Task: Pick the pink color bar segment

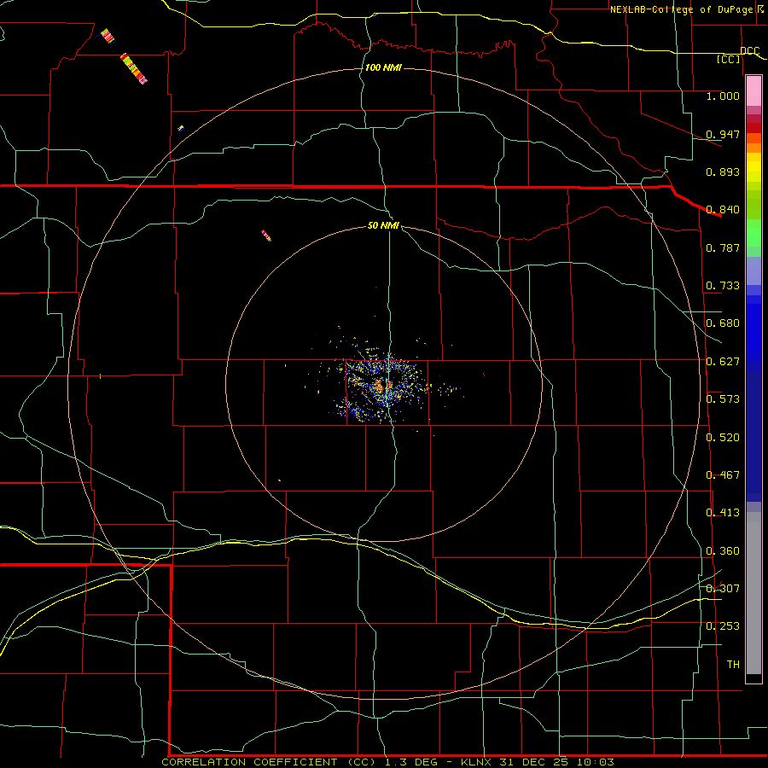Action: tap(753, 91)
